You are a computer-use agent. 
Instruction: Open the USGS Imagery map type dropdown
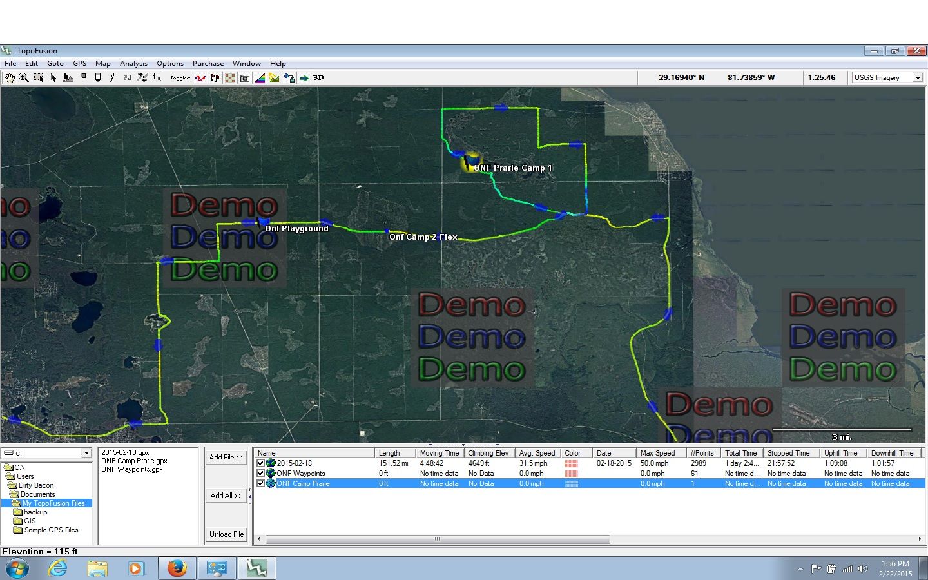click(918, 77)
